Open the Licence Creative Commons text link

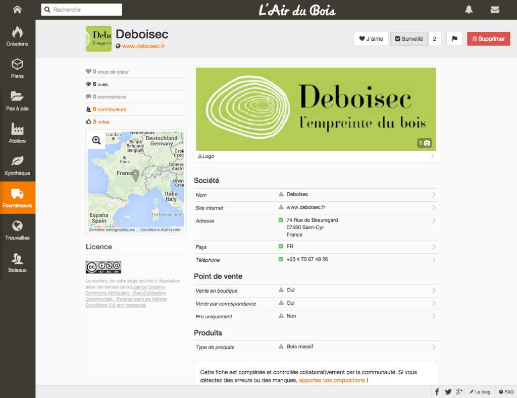126,296
